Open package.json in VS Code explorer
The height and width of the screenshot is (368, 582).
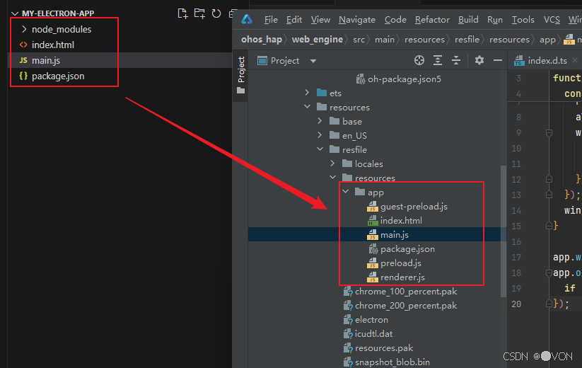tap(58, 76)
